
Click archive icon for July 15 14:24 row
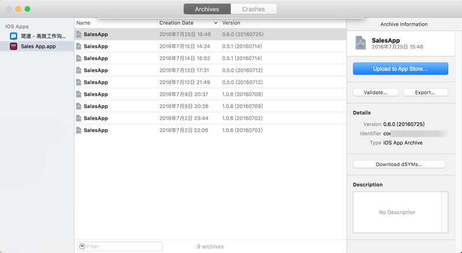(x=79, y=46)
